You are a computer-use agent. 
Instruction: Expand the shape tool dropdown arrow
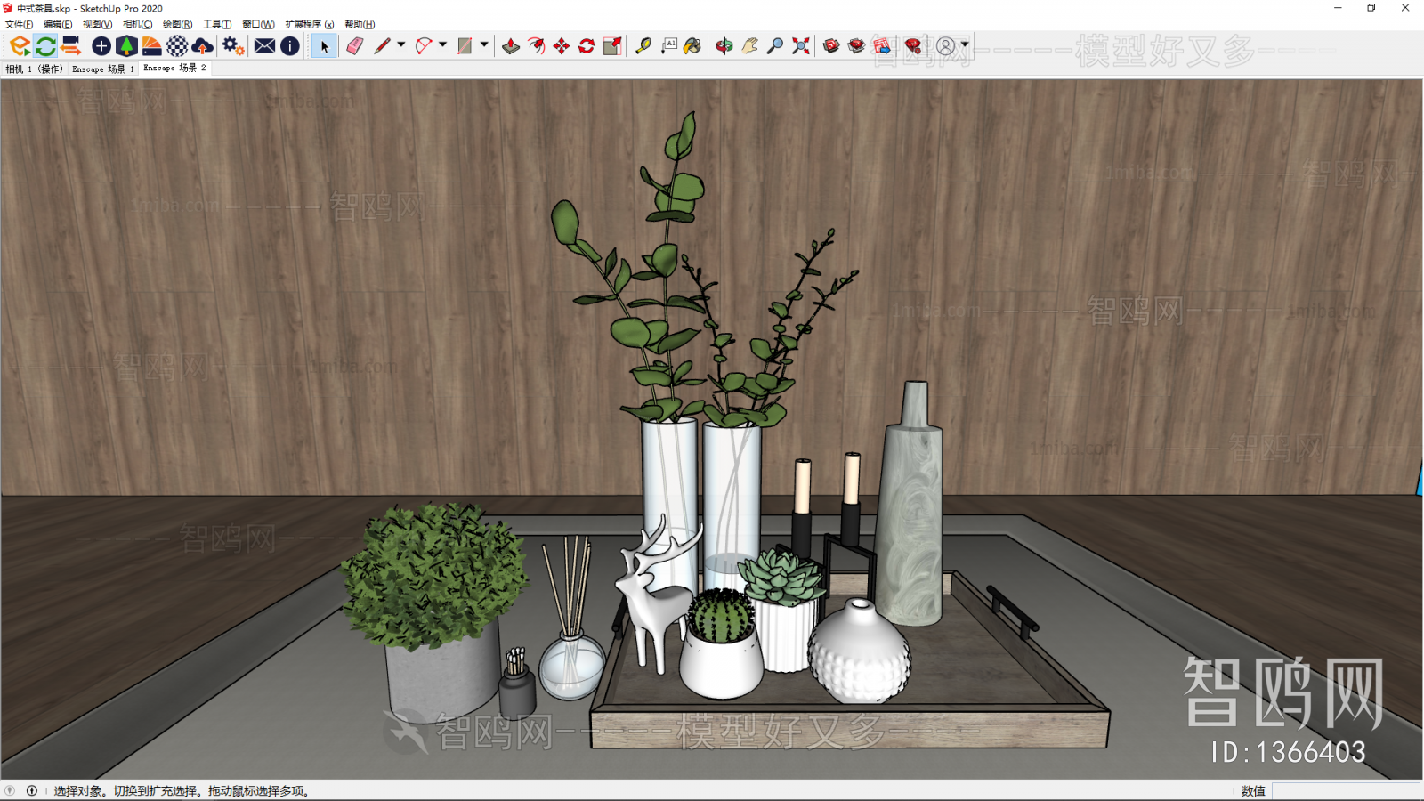coord(484,44)
